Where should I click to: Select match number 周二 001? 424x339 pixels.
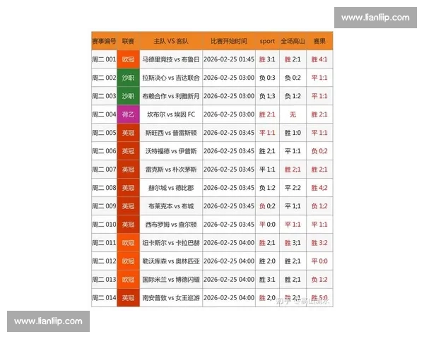click(104, 59)
